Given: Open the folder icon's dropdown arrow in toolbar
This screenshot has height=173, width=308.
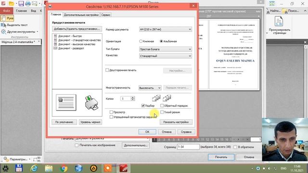Looking at the screenshot, I should point(16,3).
